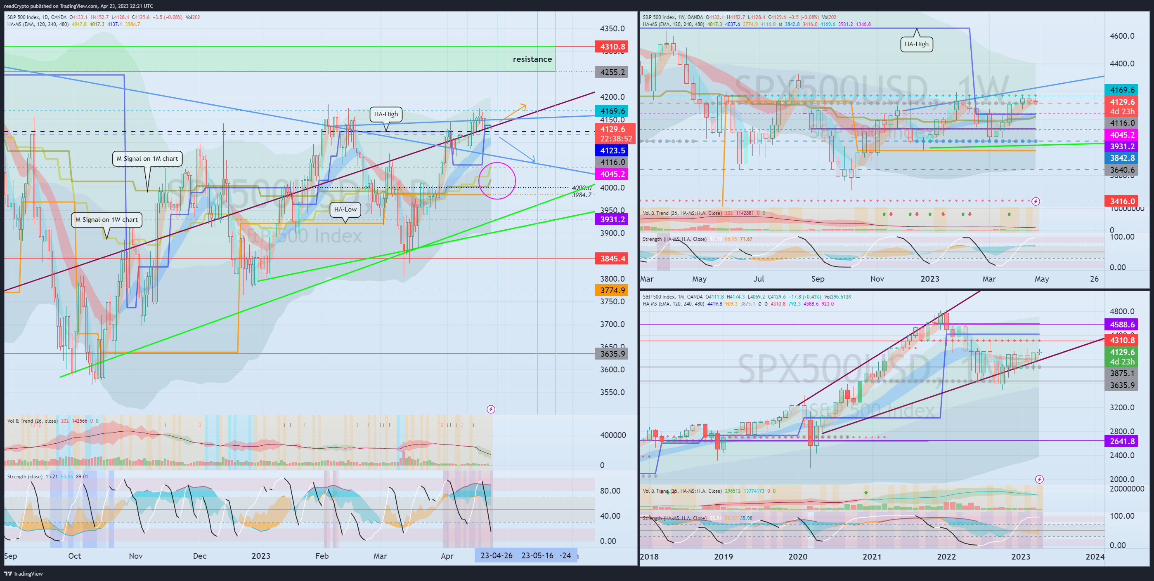Image resolution: width=1154 pixels, height=581 pixels.
Task: Click the red 3845.4 price label
Action: (612, 259)
